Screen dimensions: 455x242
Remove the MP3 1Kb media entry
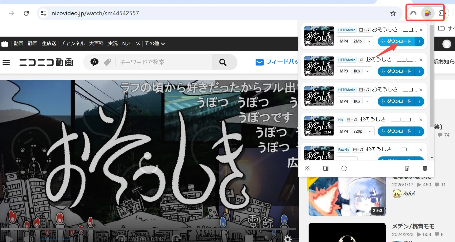click(421, 60)
